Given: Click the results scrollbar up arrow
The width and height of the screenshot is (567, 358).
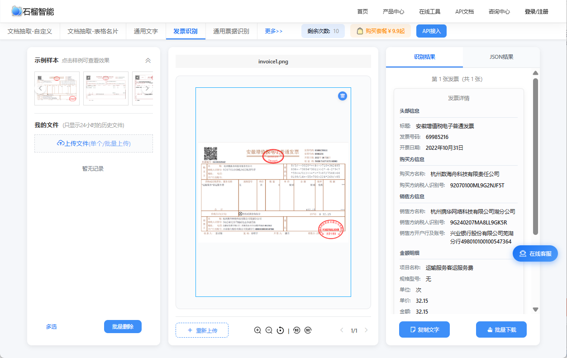Looking at the screenshot, I should coord(535,73).
